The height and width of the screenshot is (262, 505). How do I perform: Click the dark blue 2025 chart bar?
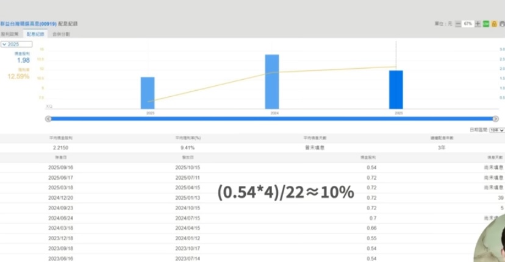pos(396,90)
